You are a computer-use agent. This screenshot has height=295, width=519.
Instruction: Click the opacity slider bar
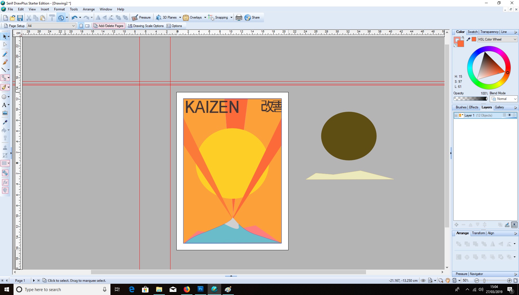point(470,99)
